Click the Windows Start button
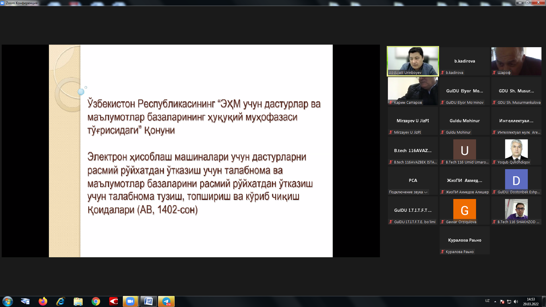 tap(8, 301)
